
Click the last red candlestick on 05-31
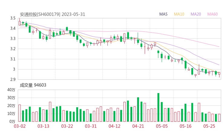[219, 74]
